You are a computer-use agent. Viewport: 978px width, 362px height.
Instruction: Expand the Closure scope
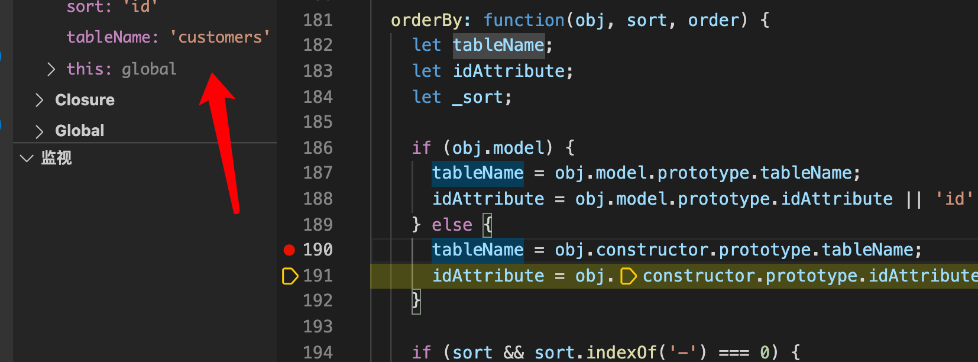click(x=40, y=101)
